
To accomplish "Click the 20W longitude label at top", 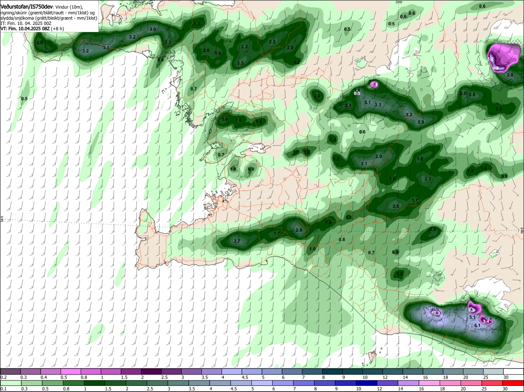I will click(399, 2).
